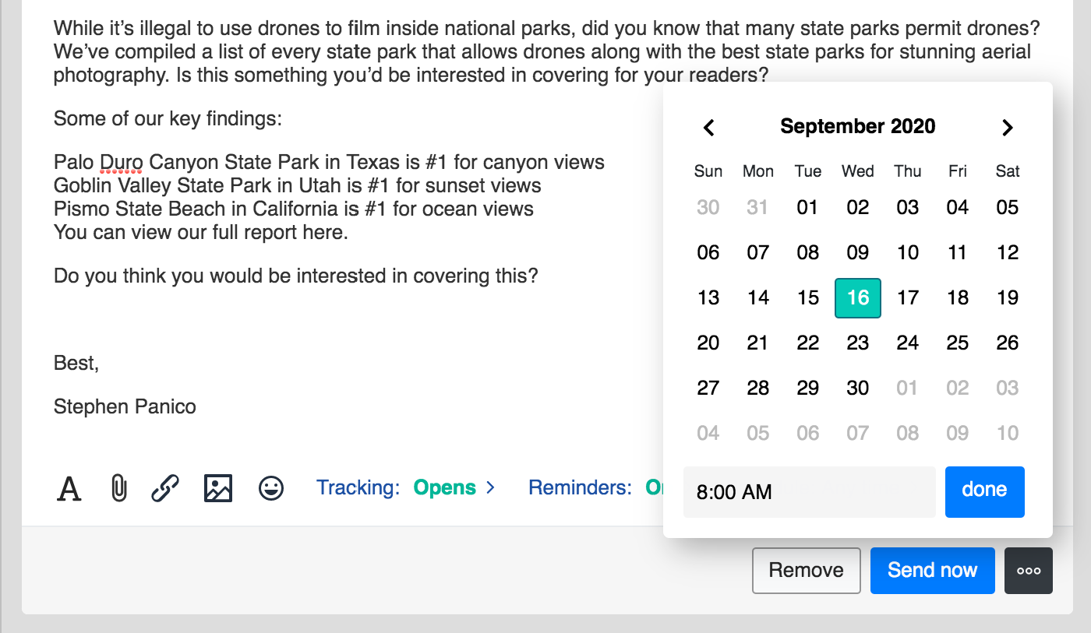The width and height of the screenshot is (1091, 633).
Task: Pick greyed-out October 10 date
Action: tap(1007, 434)
